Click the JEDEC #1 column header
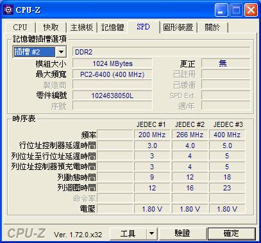 click(151, 124)
